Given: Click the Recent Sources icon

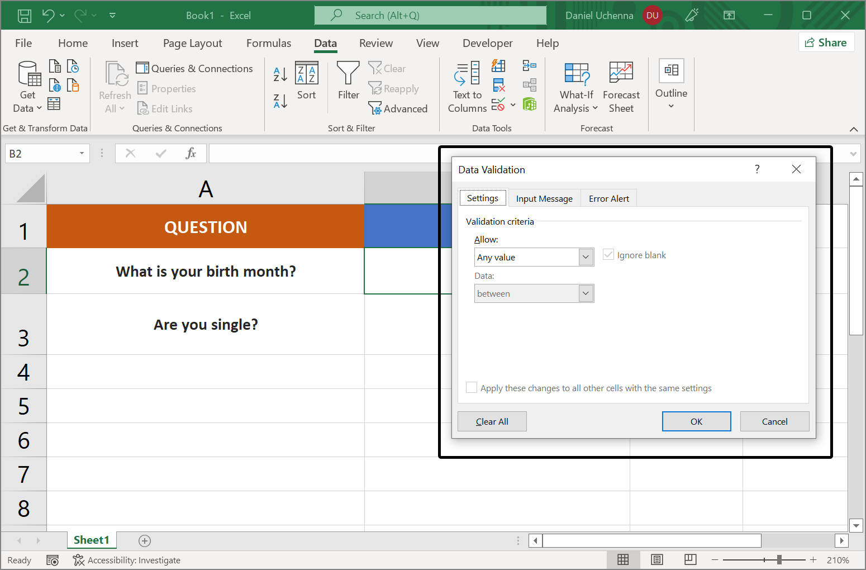Looking at the screenshot, I should click(73, 65).
